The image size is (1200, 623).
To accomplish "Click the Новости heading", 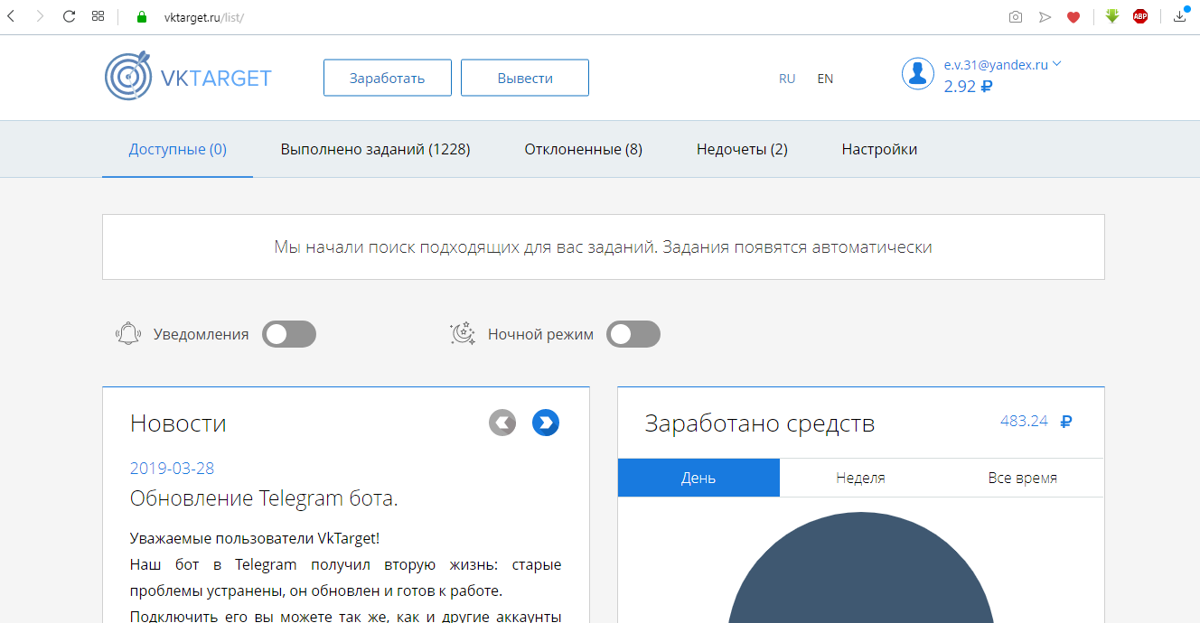I will point(178,423).
